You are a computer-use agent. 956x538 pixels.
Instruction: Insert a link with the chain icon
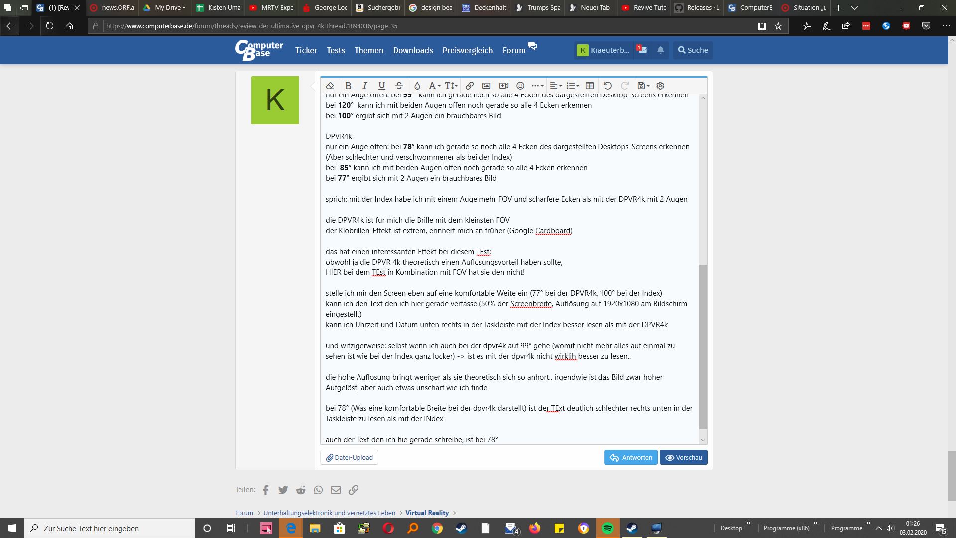click(469, 86)
